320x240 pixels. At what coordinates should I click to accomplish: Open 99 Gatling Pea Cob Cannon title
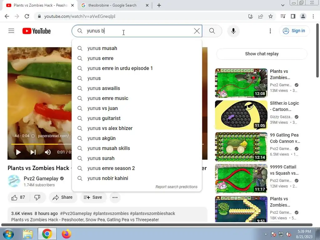click(x=285, y=138)
